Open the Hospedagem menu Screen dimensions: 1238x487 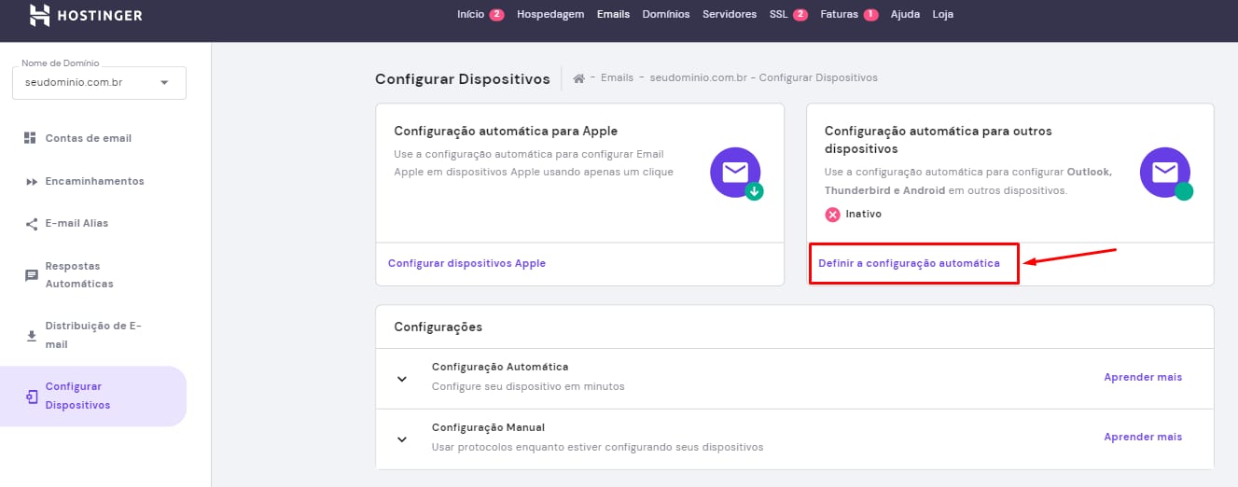[x=550, y=15]
